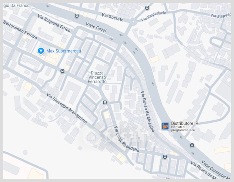Click the 'Iscriviti al programma IPiù' text

pyautogui.click(x=183, y=129)
